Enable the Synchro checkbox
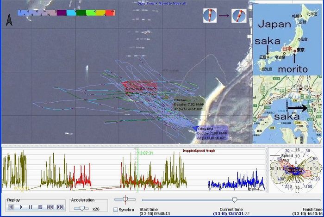This screenshot has width=324, height=217. click(115, 210)
